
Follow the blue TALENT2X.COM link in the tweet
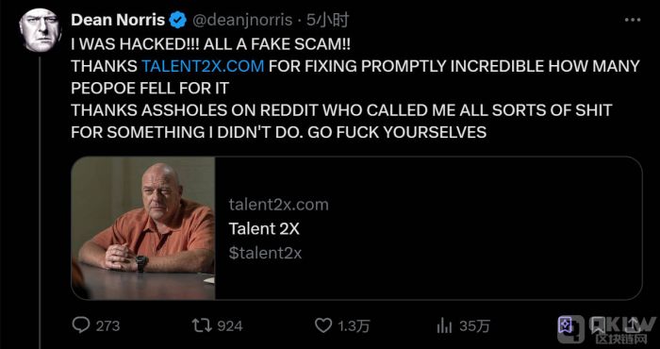[x=204, y=66]
